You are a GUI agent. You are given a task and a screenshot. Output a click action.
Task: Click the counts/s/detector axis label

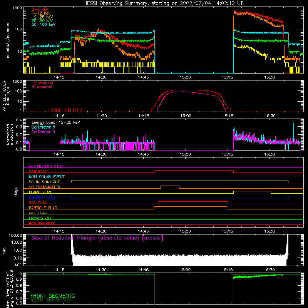pos(8,40)
